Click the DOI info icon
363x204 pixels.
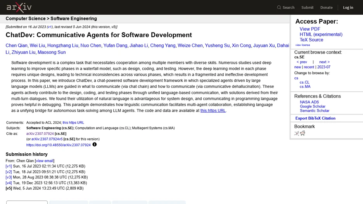(x=95, y=144)
